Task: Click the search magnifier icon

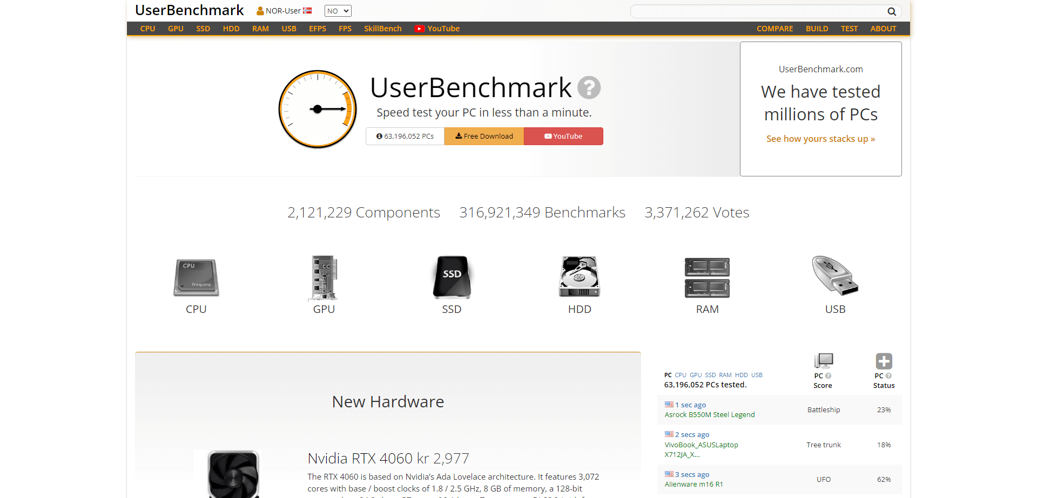Action: [891, 11]
